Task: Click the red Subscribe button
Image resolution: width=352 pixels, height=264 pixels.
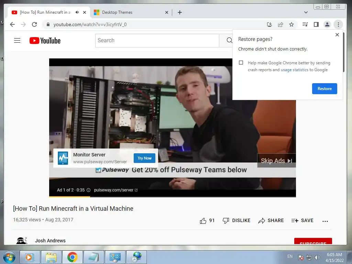Action: click(x=313, y=241)
